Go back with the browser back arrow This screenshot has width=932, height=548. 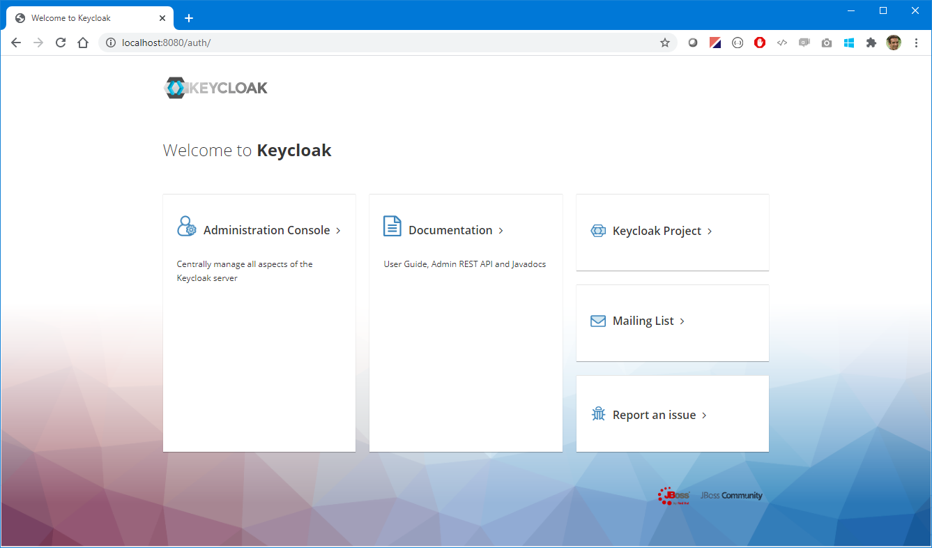(16, 43)
